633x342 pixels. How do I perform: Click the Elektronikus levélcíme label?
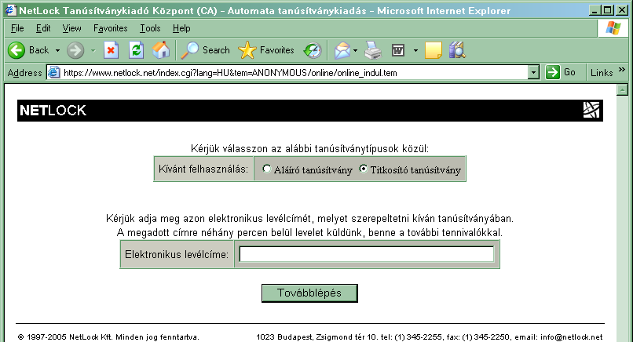(x=177, y=254)
